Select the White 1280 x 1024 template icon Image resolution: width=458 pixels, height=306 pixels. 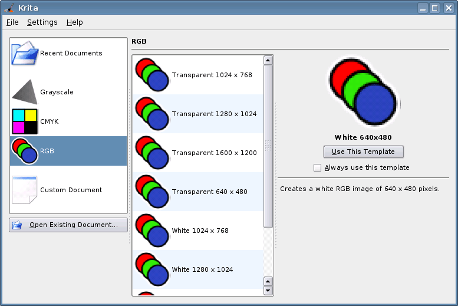pyautogui.click(x=152, y=269)
